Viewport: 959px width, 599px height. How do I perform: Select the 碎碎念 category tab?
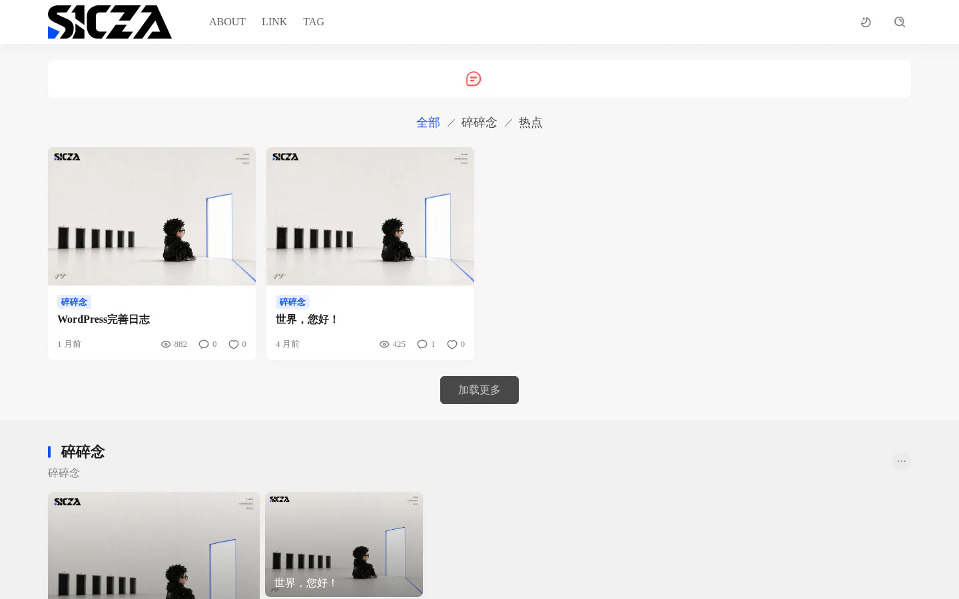pos(479,122)
